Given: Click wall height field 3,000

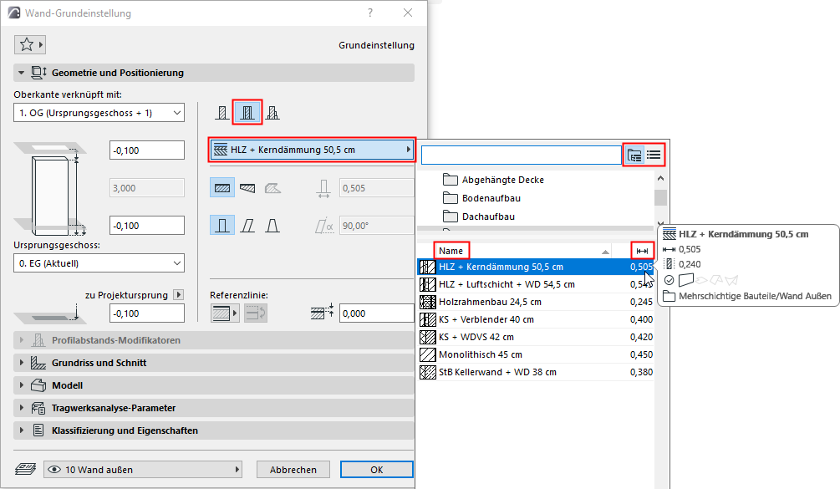Looking at the screenshot, I should tap(147, 188).
